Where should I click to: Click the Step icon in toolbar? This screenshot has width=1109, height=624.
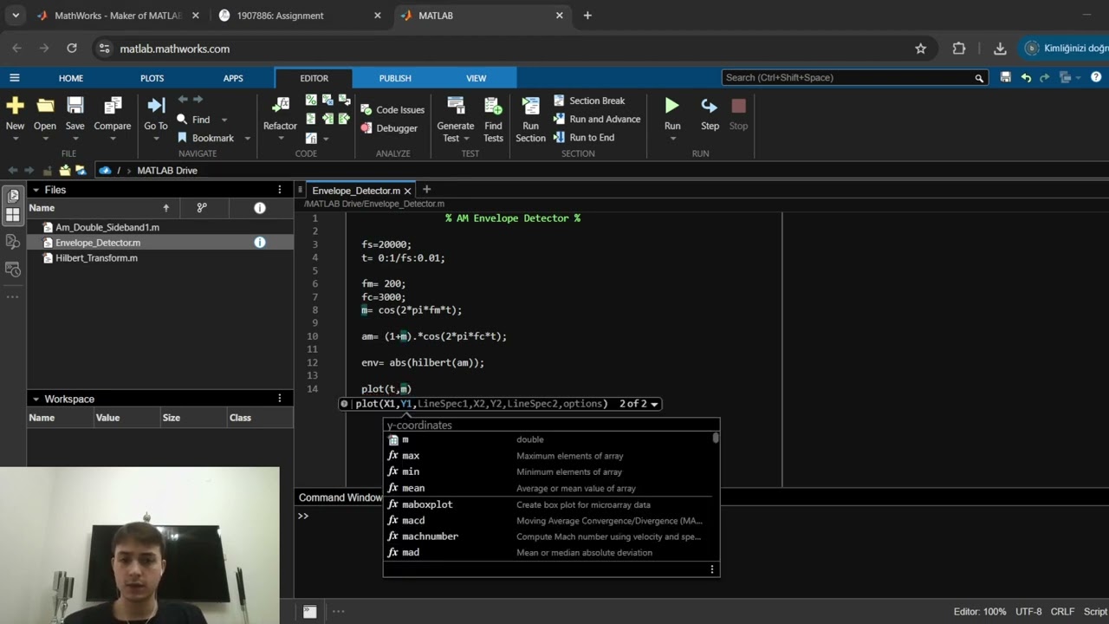709,107
